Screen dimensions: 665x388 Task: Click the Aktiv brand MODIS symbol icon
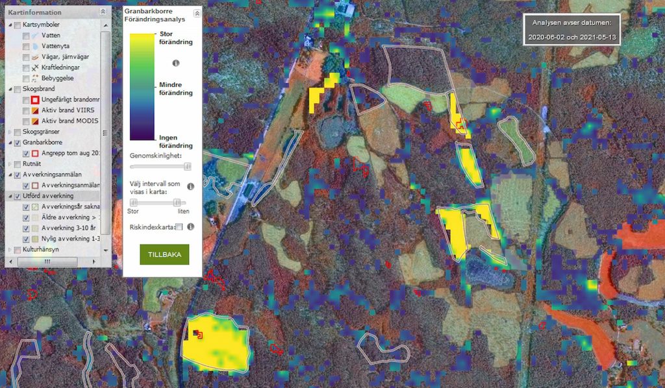(35, 121)
